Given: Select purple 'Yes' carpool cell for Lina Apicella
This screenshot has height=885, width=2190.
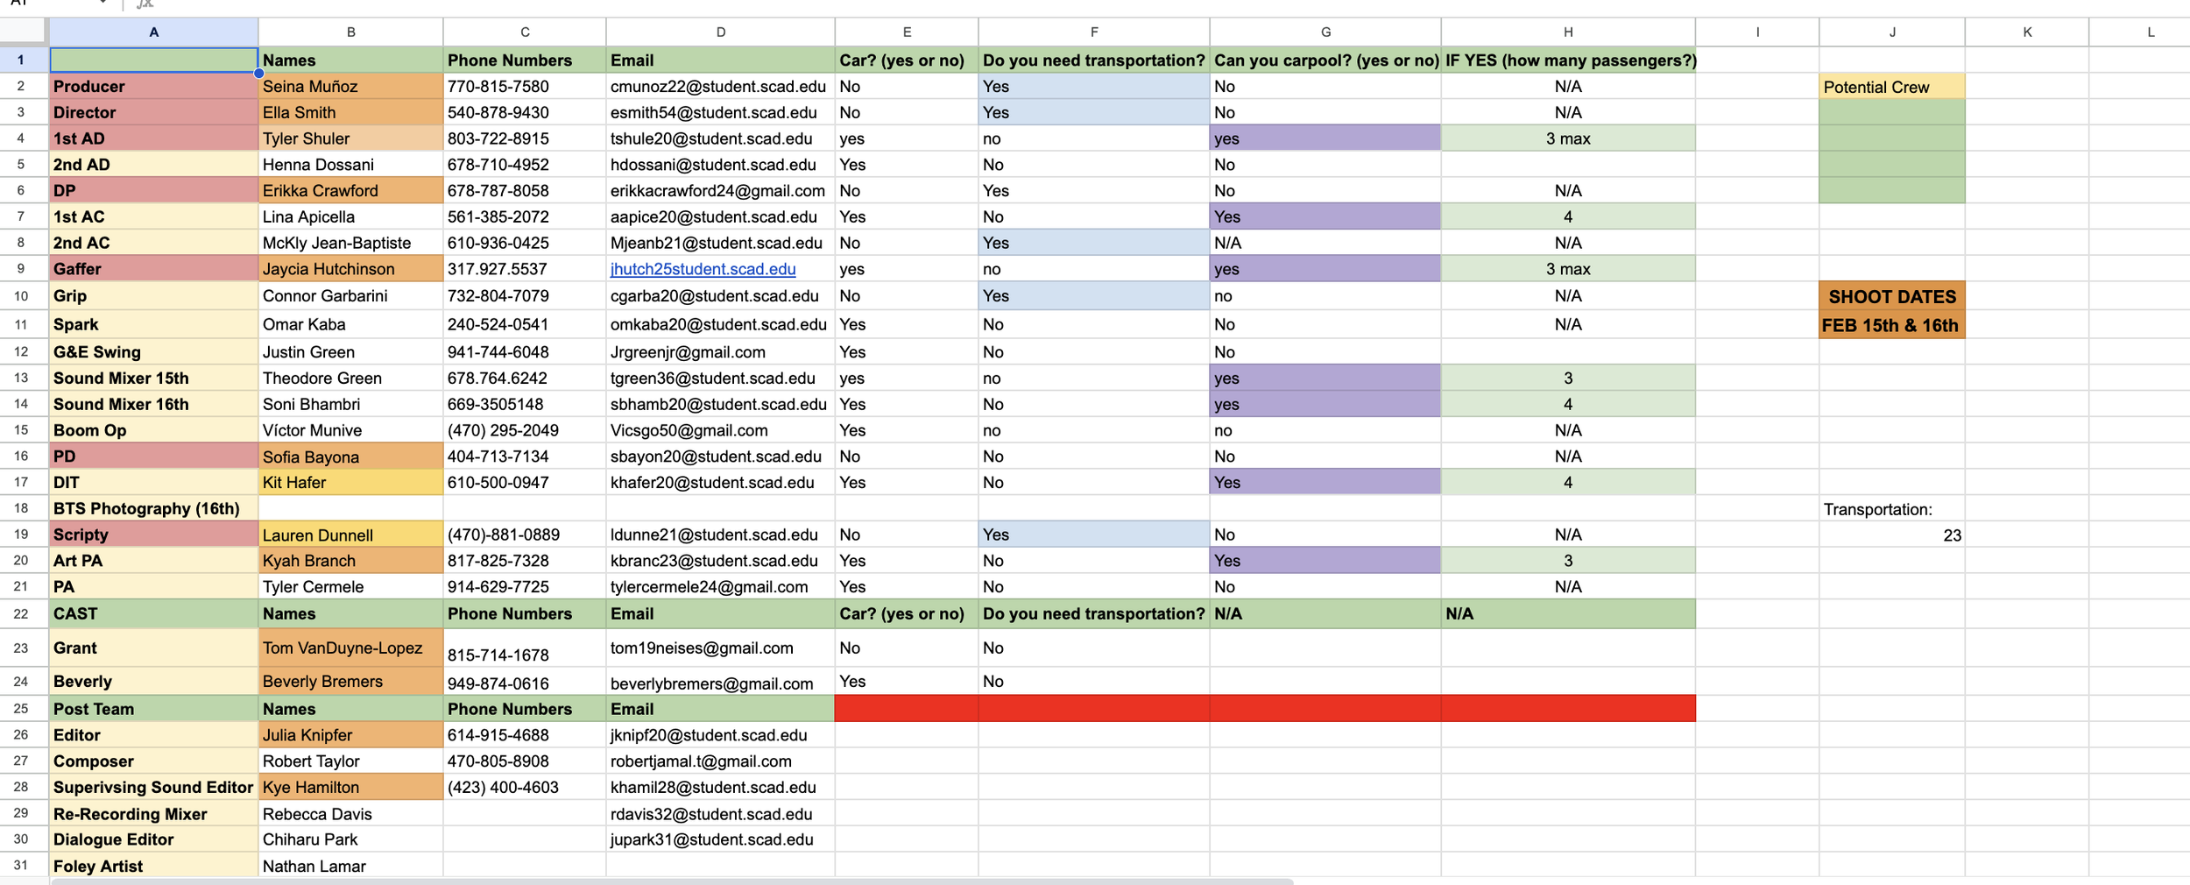Looking at the screenshot, I should pos(1325,216).
